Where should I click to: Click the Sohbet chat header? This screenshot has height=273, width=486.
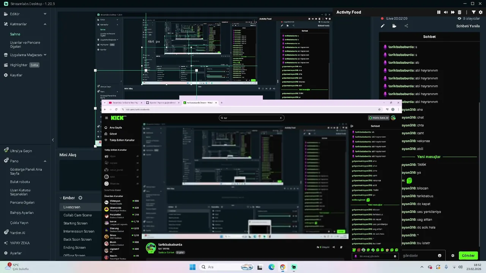click(x=429, y=37)
